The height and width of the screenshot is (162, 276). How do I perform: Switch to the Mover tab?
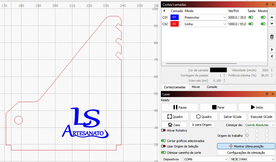196,87
